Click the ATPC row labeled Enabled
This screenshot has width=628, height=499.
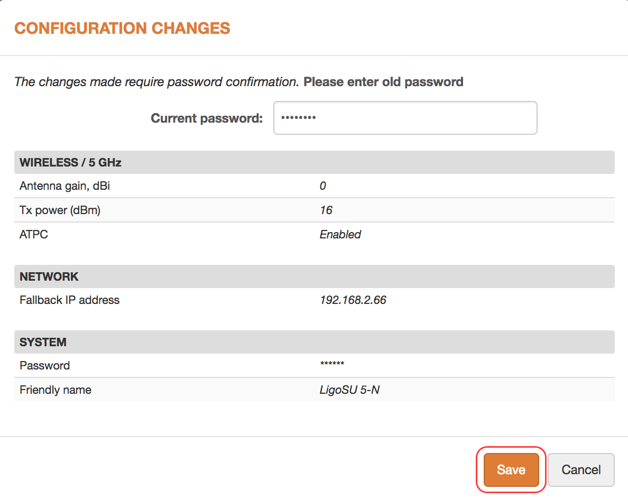click(x=33, y=234)
